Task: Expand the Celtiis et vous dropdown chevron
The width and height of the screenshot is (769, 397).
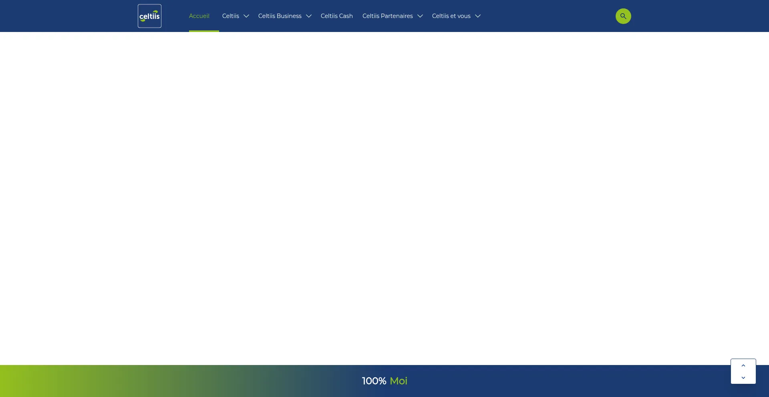Action: click(x=478, y=16)
